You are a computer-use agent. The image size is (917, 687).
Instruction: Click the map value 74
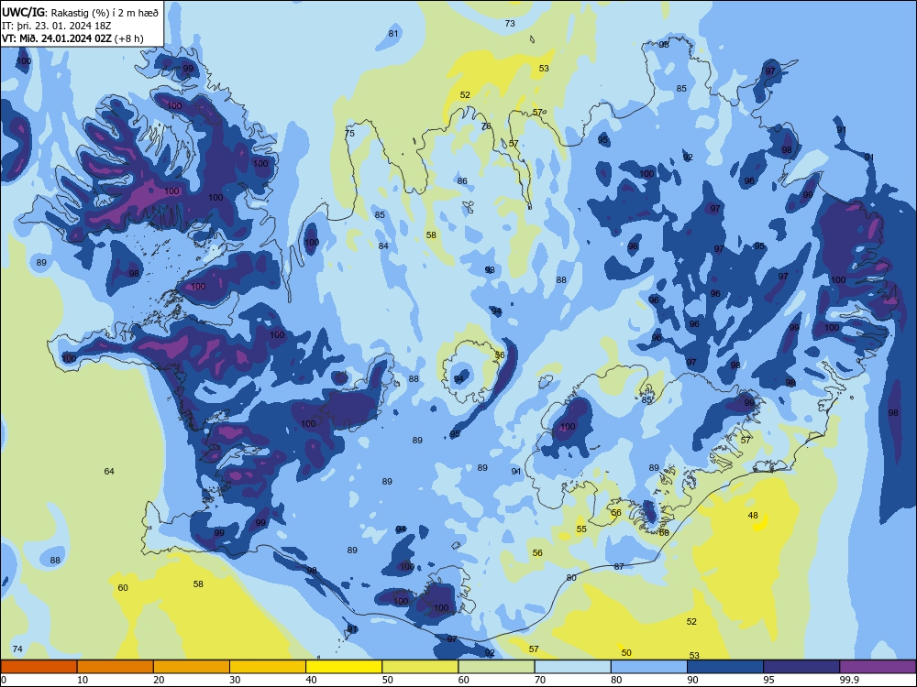point(17,649)
